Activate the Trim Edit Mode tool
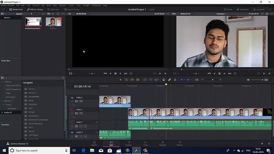Viewport: 274px width, 154px height. [126, 80]
